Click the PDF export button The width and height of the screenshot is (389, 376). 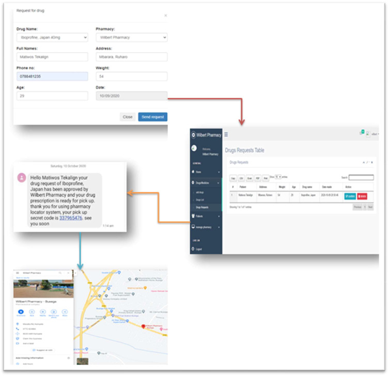tap(257, 178)
